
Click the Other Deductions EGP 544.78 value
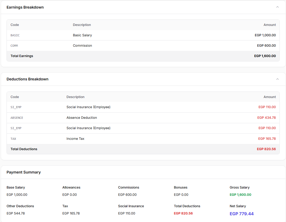point(16,213)
